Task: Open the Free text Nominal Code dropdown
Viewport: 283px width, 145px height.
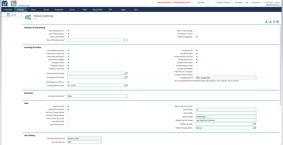Action: pos(96,73)
